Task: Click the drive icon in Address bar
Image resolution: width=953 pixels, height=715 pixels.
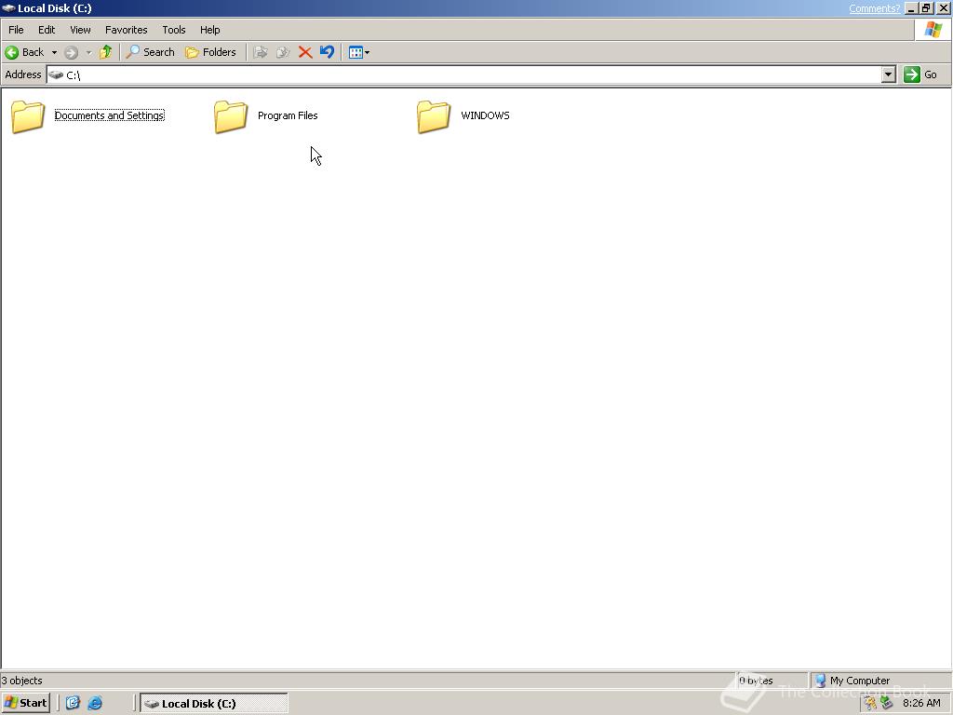Action: pyautogui.click(x=56, y=74)
